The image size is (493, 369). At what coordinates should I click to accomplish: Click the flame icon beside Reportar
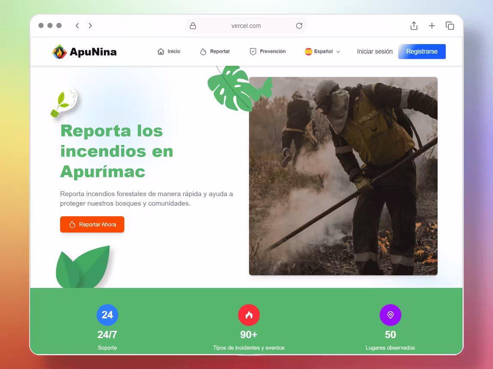(x=203, y=51)
